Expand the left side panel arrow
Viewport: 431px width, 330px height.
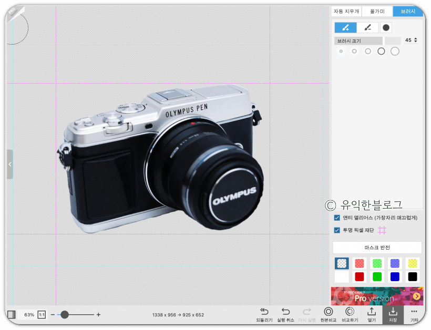tap(10, 164)
